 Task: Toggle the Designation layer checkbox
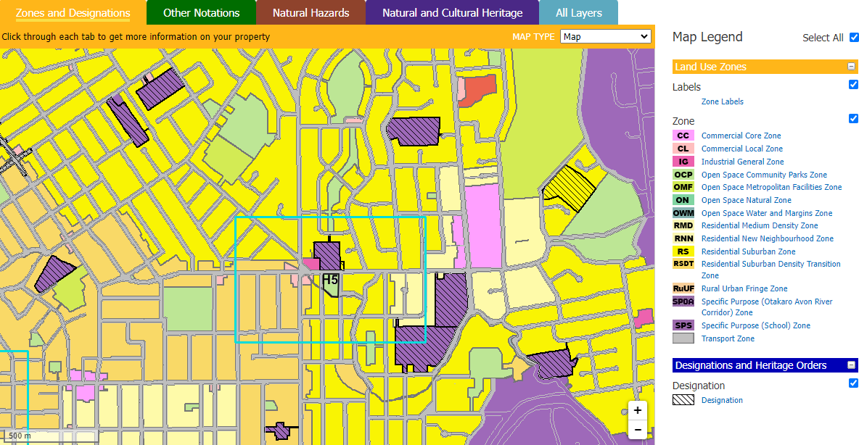pyautogui.click(x=853, y=383)
